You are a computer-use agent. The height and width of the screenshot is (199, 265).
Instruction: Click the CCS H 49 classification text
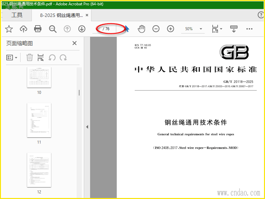[140, 48]
